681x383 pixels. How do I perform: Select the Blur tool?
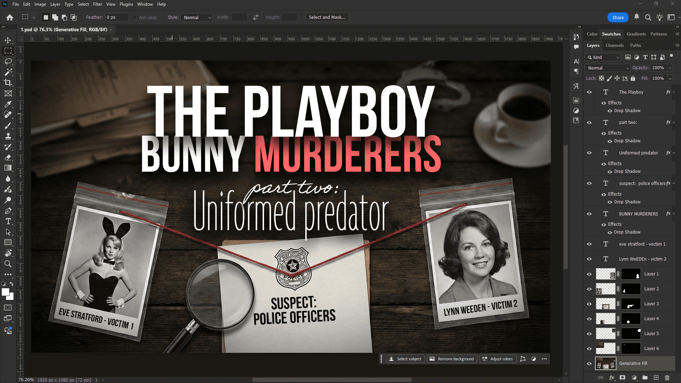pyautogui.click(x=8, y=179)
